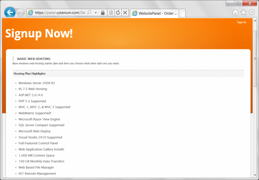Click the address bar URL field
Screen dimensions: 259x180
60,13
